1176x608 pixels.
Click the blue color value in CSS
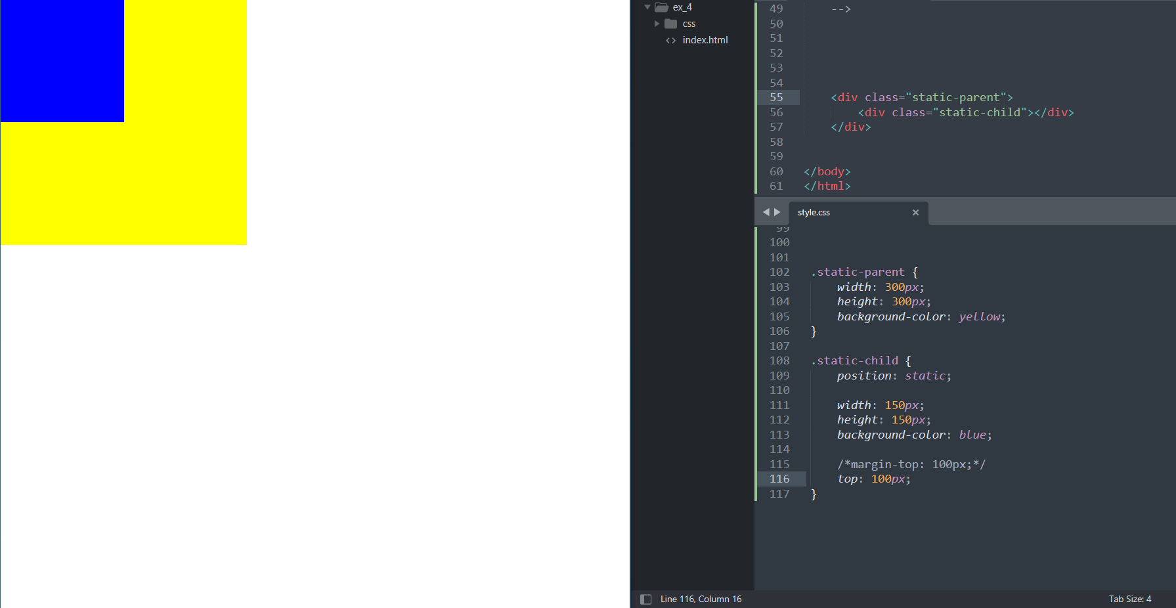tap(972, 435)
